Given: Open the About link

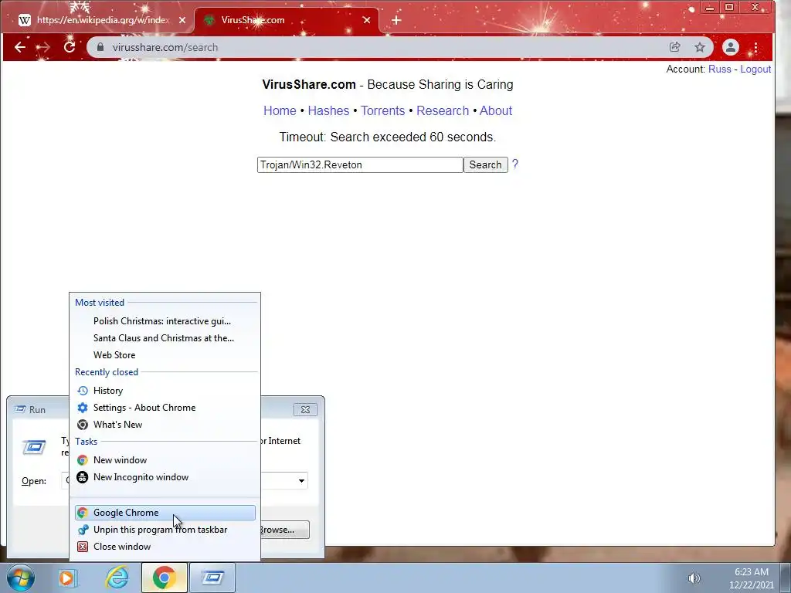Looking at the screenshot, I should [x=495, y=111].
